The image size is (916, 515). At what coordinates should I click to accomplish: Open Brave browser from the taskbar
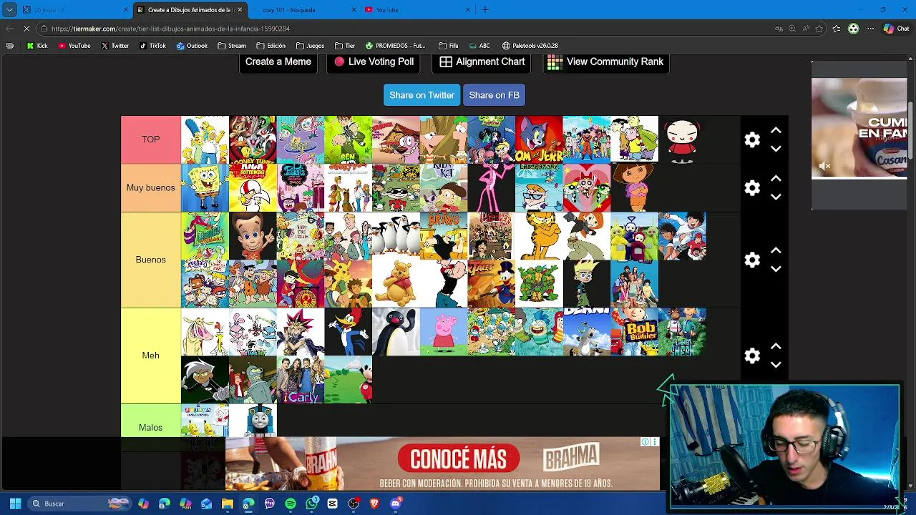coord(374,504)
